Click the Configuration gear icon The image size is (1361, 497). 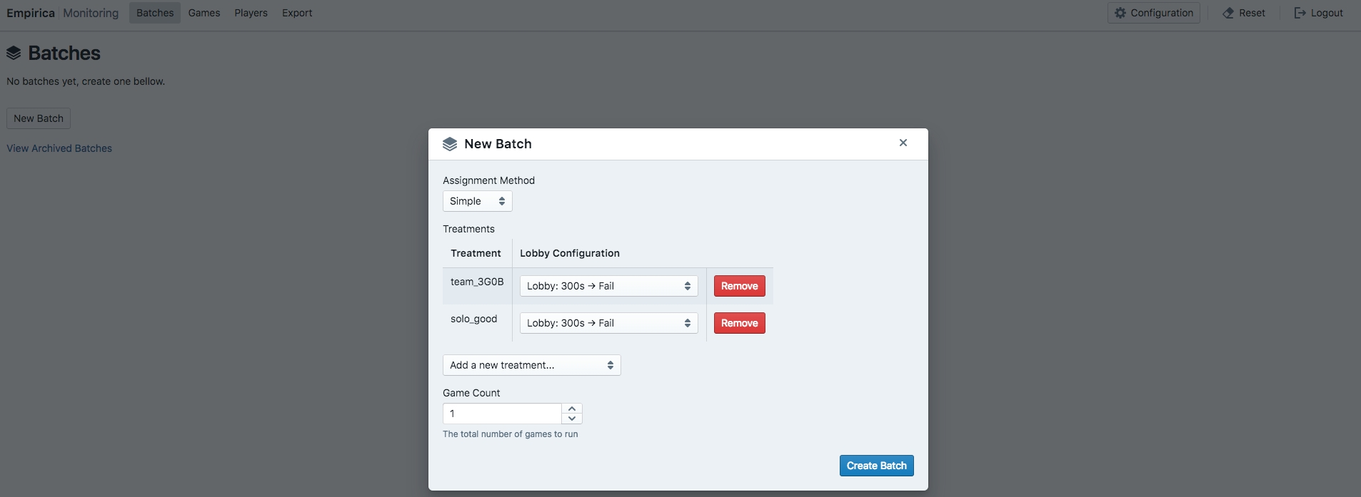(1120, 13)
